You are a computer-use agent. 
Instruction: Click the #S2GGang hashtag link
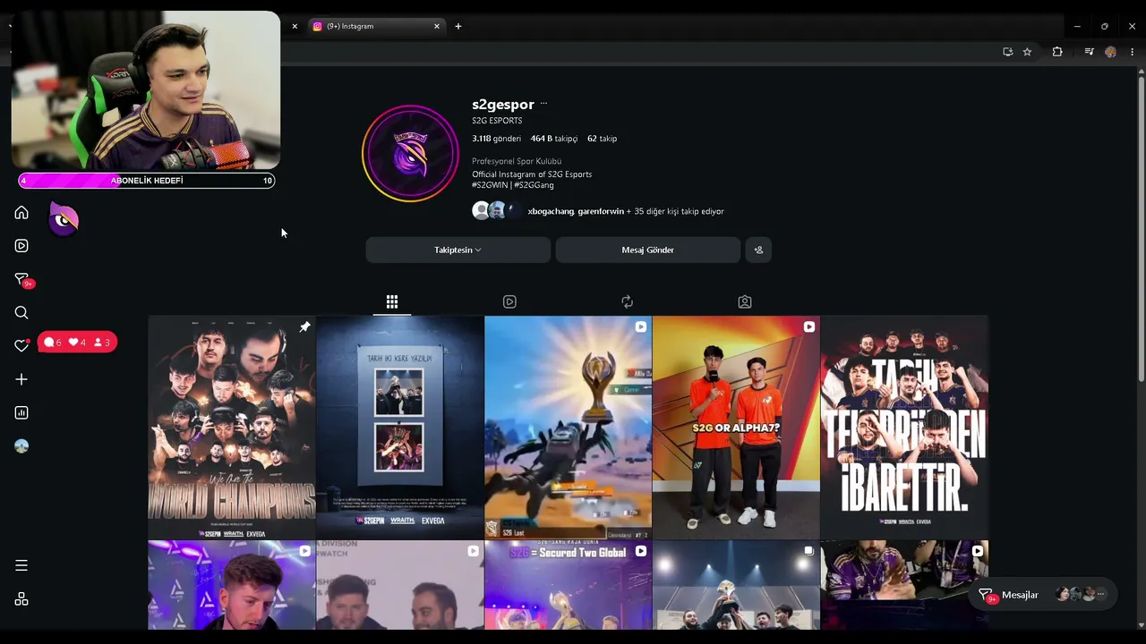(x=535, y=185)
